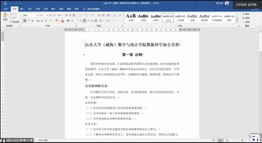Click the Format Painter (格式刷) tool
Viewport: 262px width, 143px height.
(x=14, y=22)
